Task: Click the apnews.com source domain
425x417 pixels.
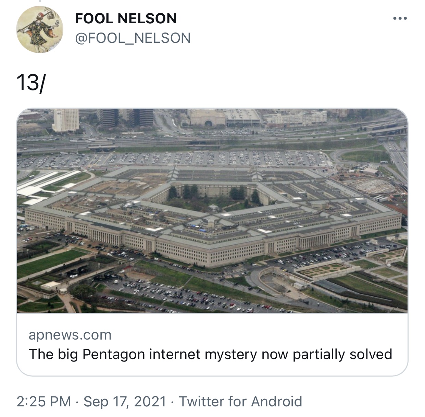Action: click(x=70, y=335)
